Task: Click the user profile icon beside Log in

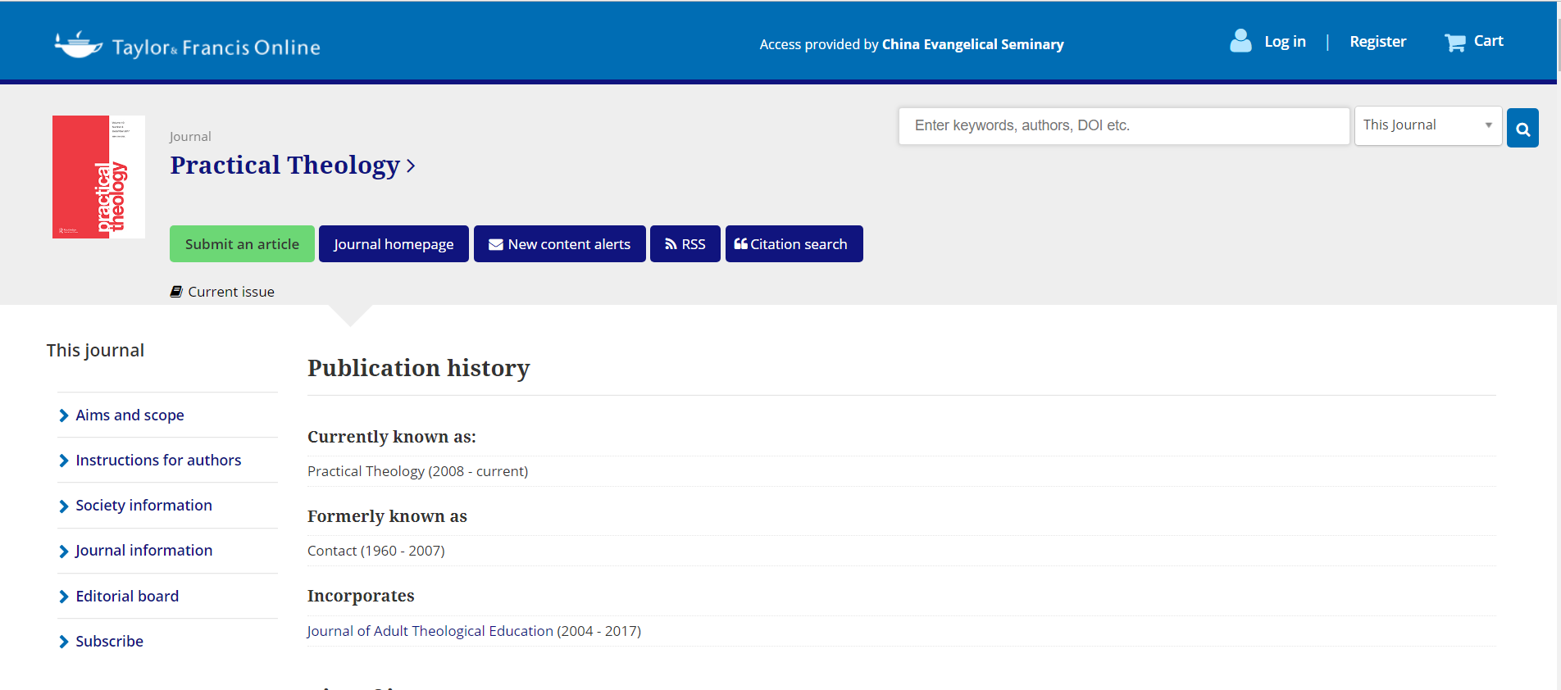Action: 1240,41
